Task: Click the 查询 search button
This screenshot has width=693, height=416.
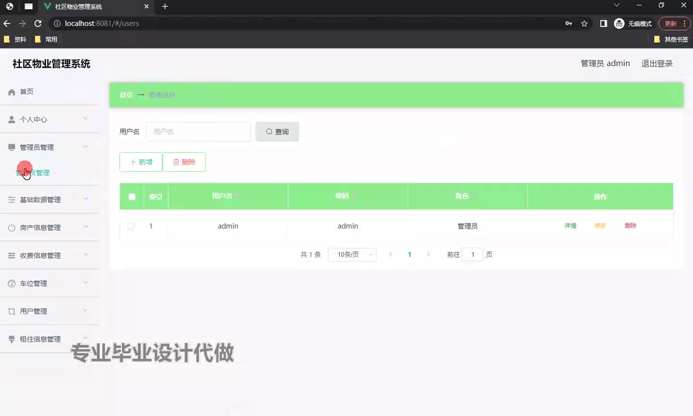Action: coord(277,131)
